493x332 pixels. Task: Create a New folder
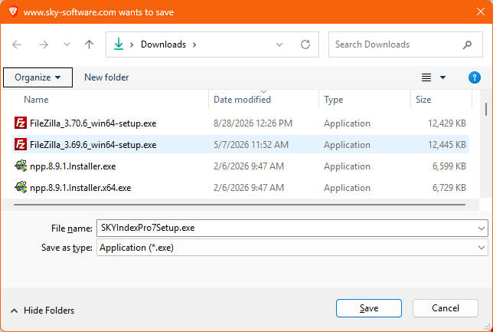106,77
